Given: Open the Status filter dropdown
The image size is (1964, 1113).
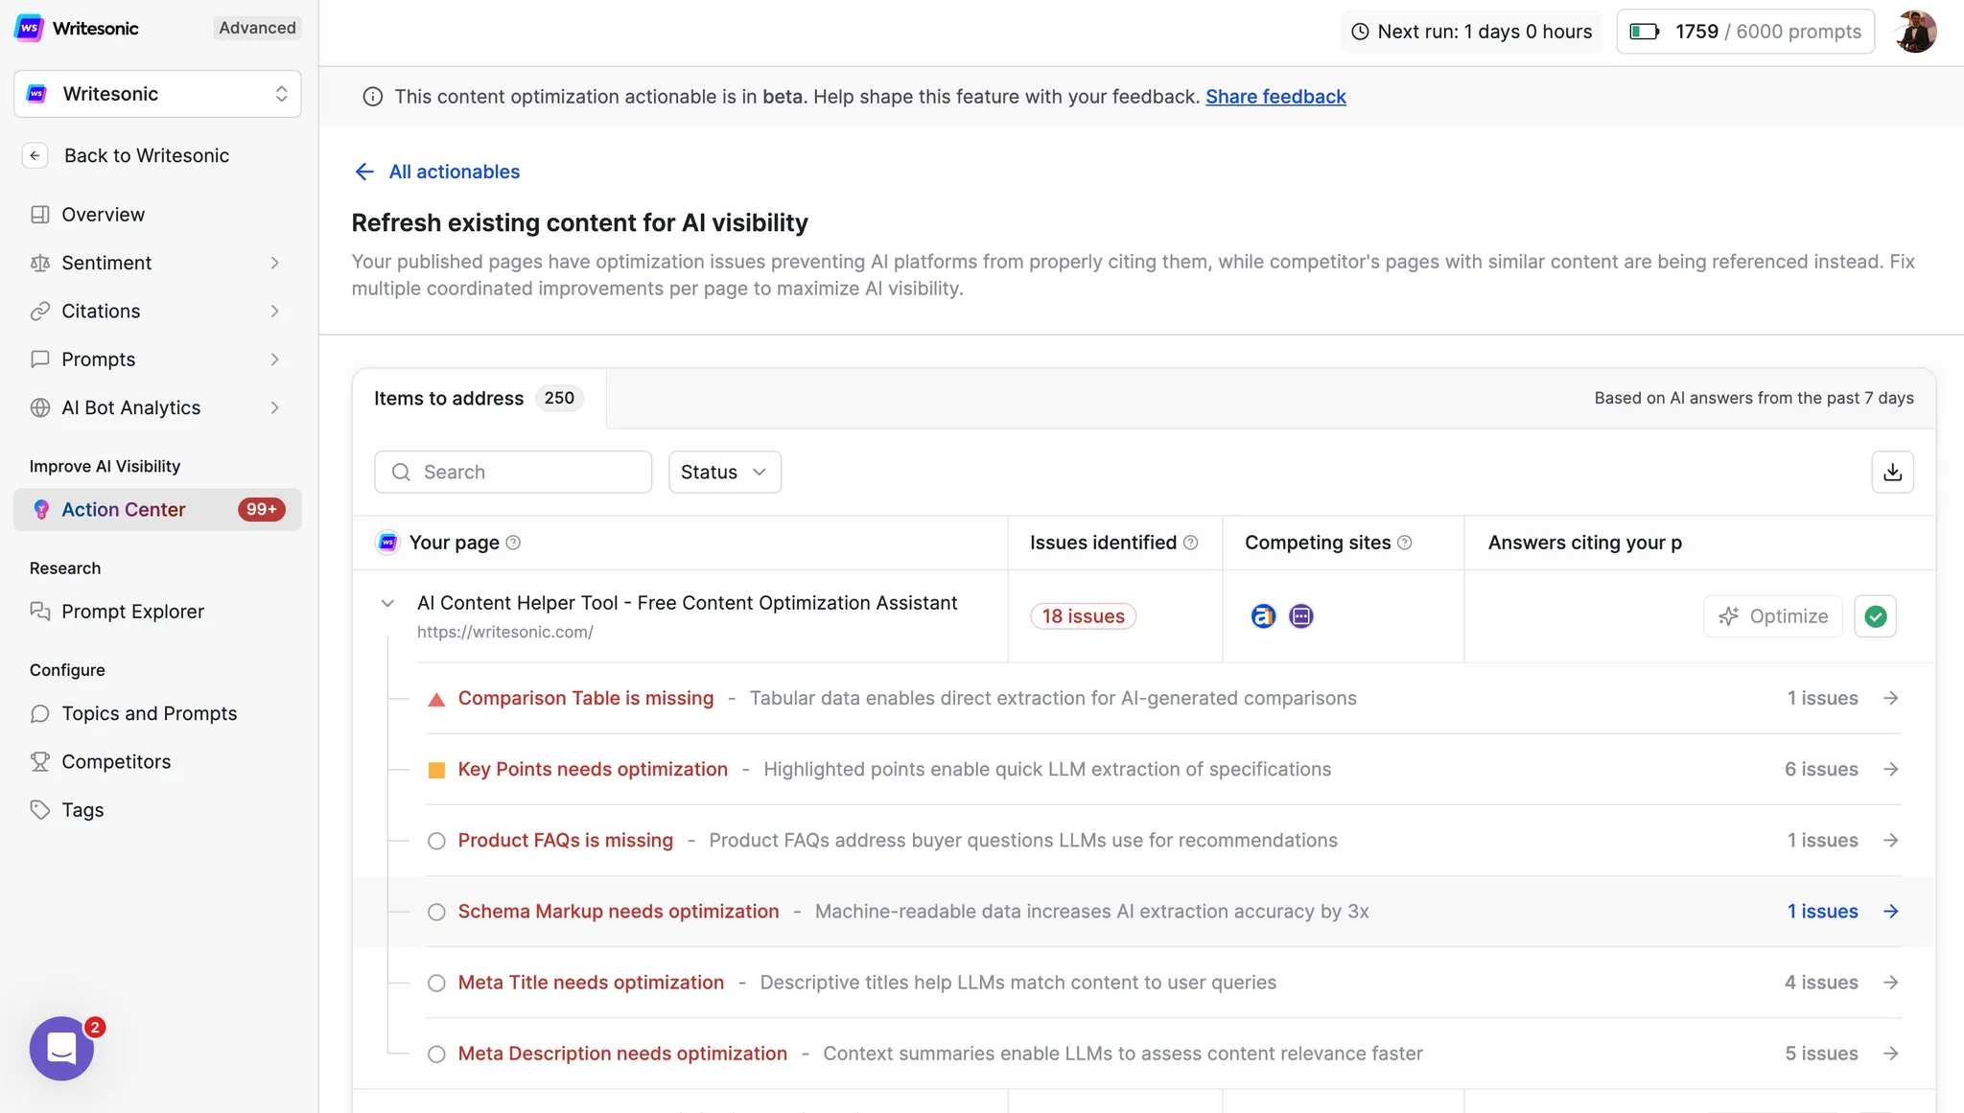Looking at the screenshot, I should [x=724, y=472].
